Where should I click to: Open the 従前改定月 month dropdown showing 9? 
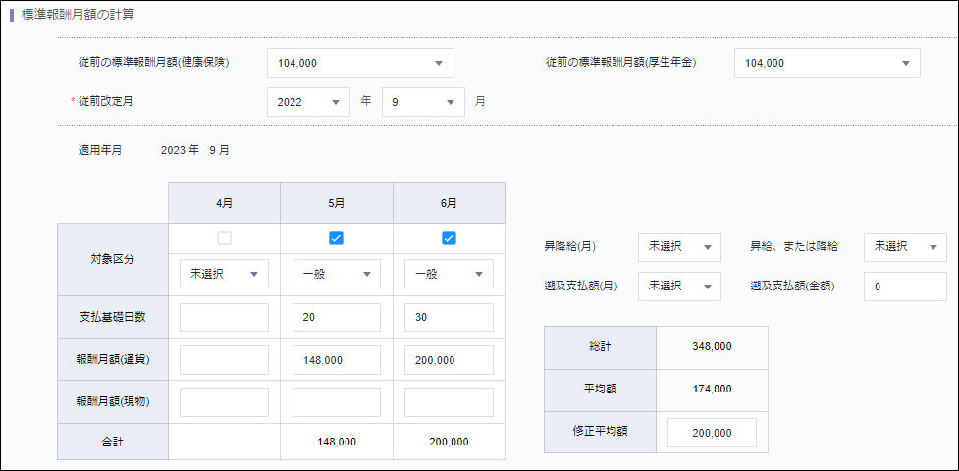point(422,102)
